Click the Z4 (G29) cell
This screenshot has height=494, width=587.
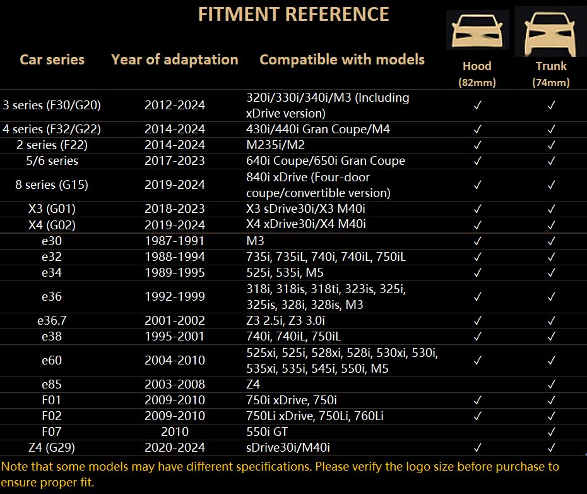coord(52,447)
